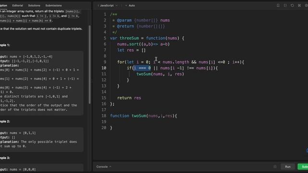Click 'nums.sort' on line 6
Screen dimensions: 308x173
pyautogui.click(x=128, y=44)
